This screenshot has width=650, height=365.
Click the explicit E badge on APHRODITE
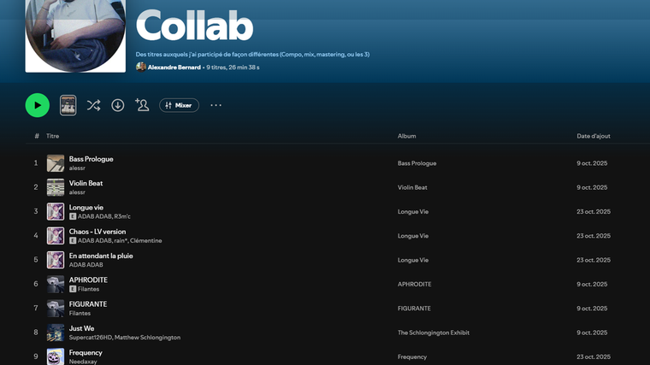tap(73, 289)
